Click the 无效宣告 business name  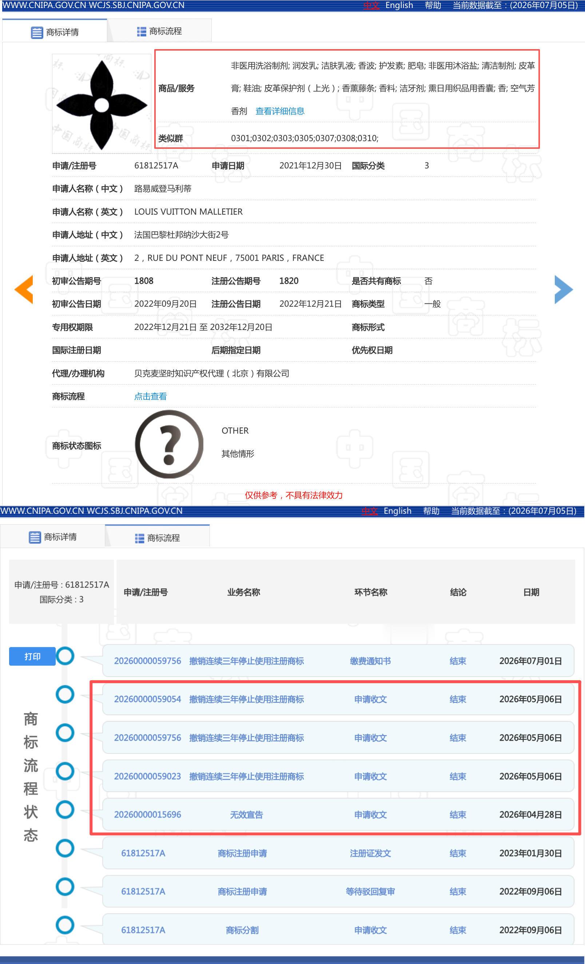coord(246,814)
